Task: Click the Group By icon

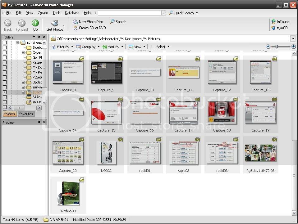Action: [x=78, y=47]
